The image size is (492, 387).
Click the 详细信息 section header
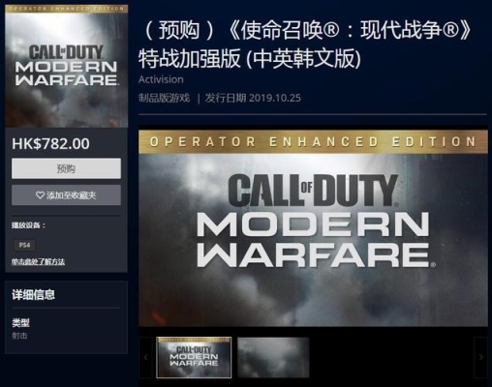(x=34, y=294)
